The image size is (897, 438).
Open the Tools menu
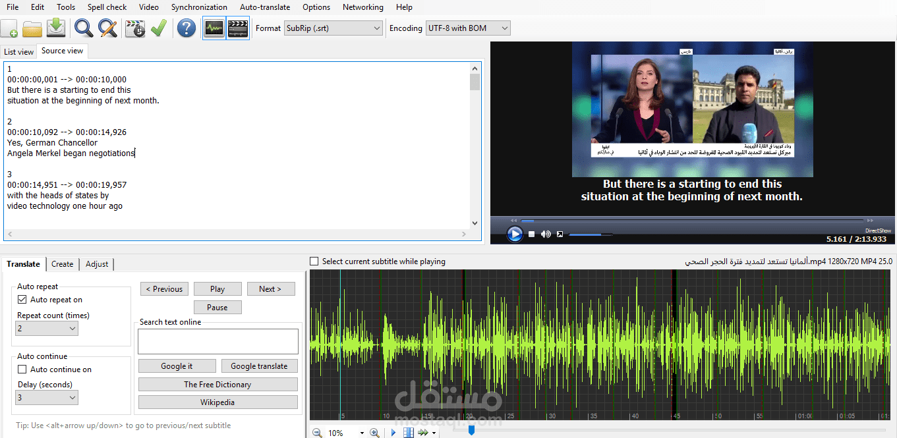tap(66, 7)
